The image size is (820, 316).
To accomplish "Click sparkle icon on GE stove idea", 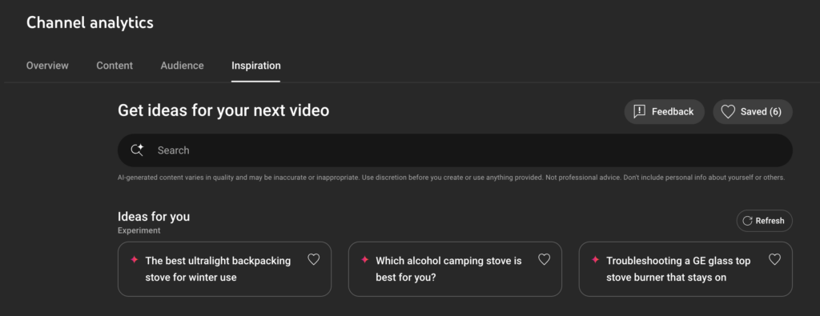I will [595, 259].
